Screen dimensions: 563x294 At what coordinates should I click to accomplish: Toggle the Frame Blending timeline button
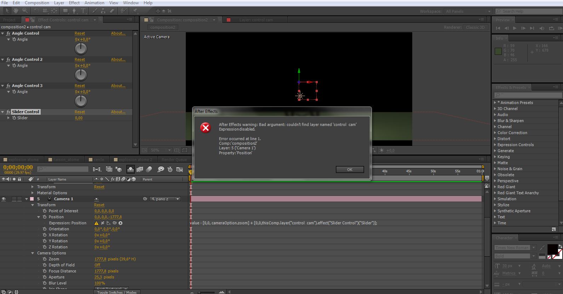(x=140, y=169)
